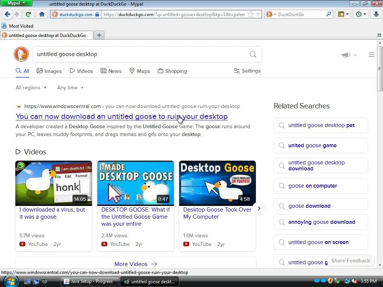
Task: Open the search Settings control
Action: coord(247,71)
